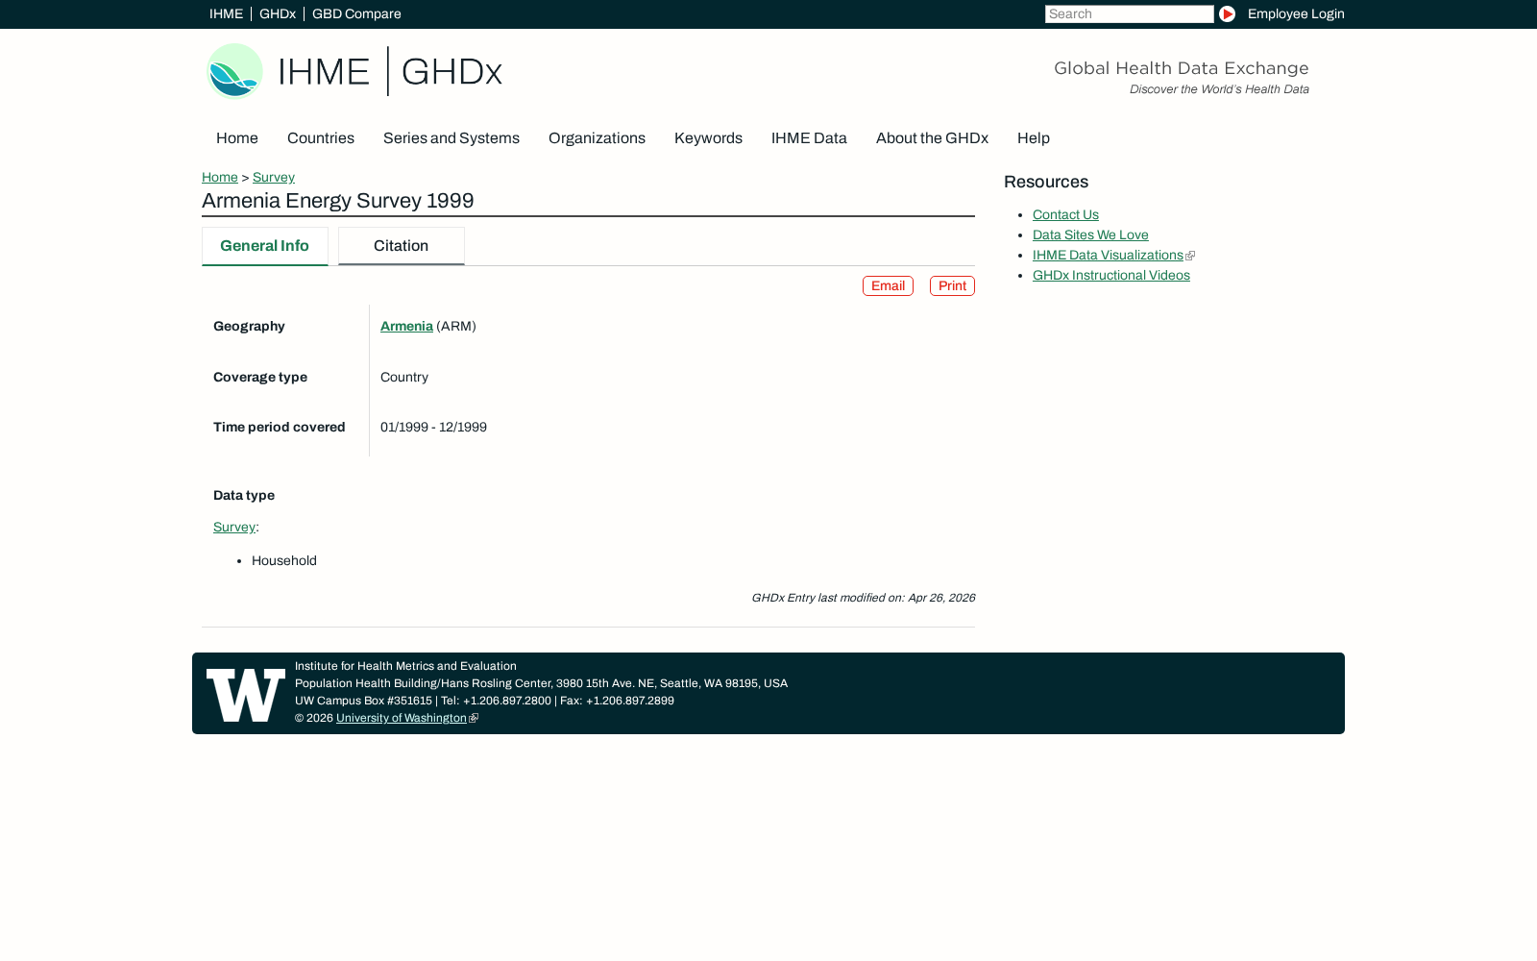
Task: Click the 'Global Health Data Exchange' tagline
Action: (1182, 68)
